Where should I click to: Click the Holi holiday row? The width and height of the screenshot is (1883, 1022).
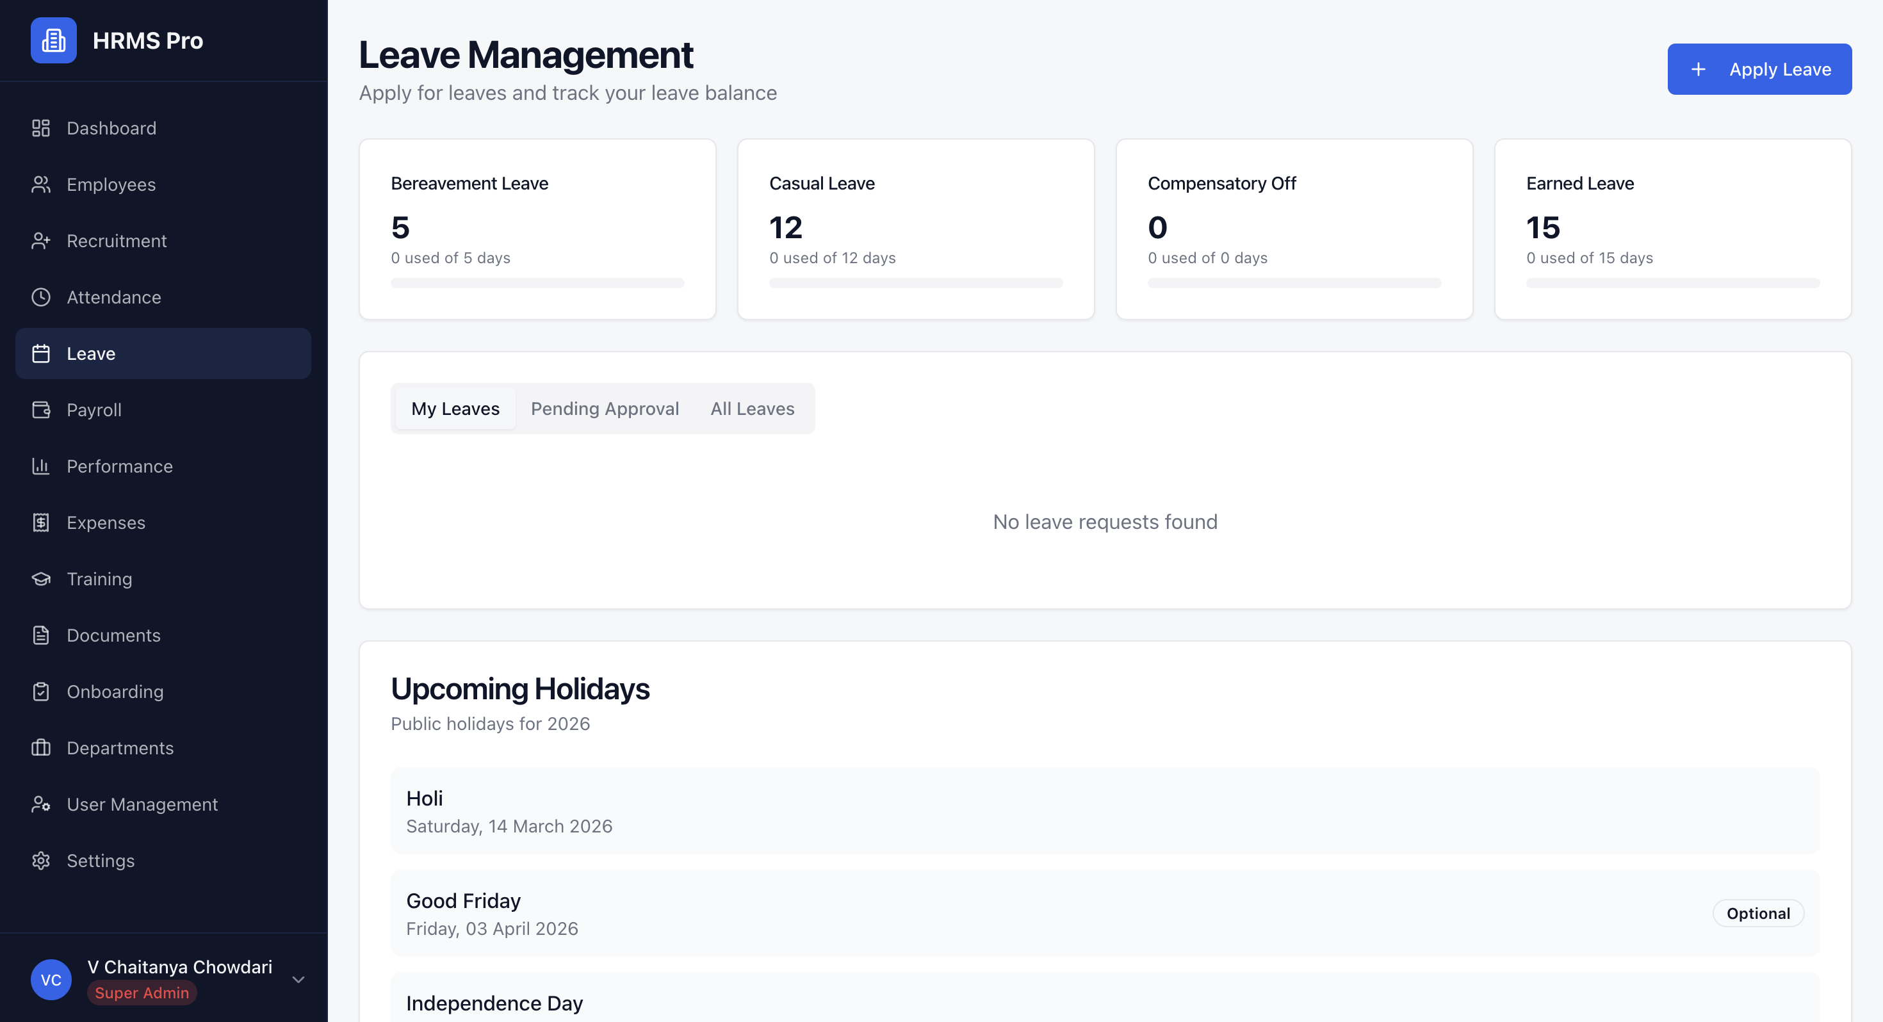click(1105, 811)
